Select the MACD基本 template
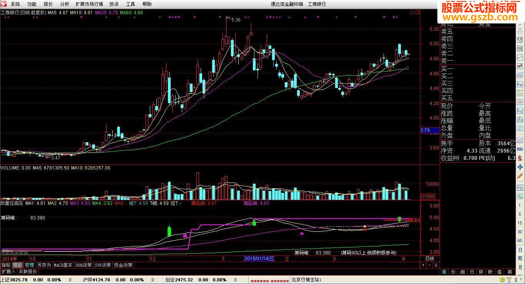The image size is (525, 284). click(63, 265)
